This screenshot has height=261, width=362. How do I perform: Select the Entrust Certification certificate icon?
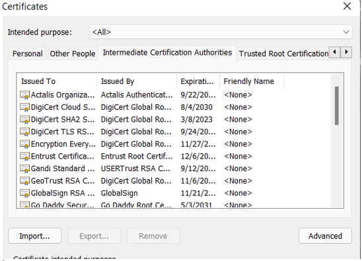click(24, 157)
